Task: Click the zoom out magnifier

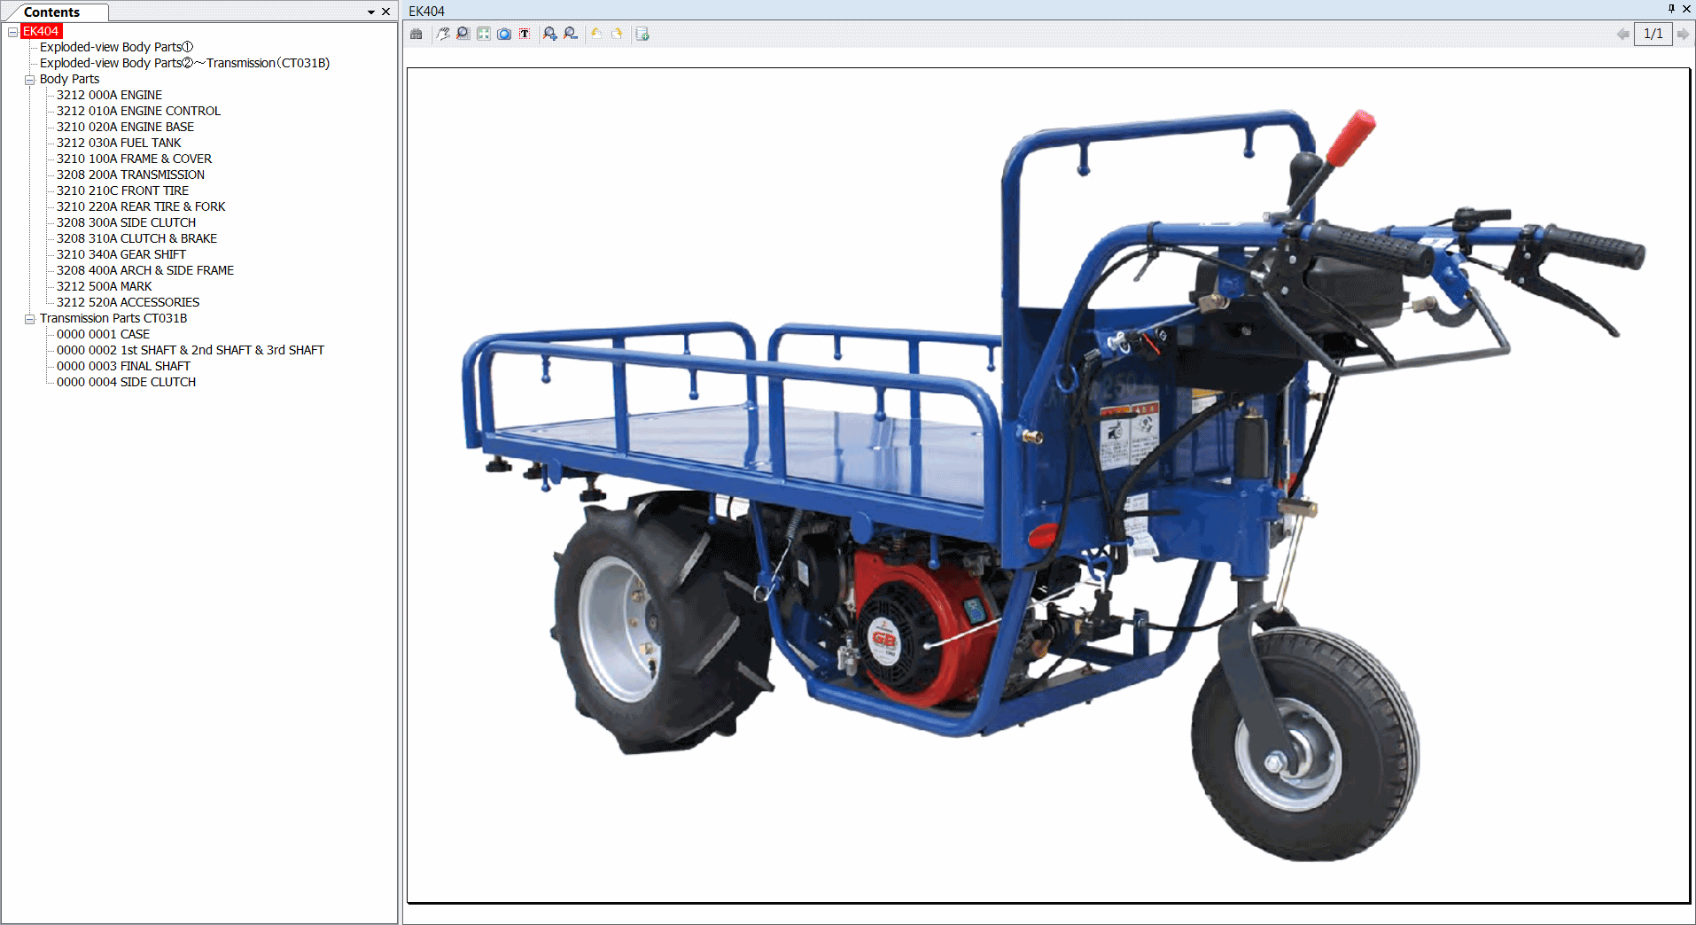Action: [x=571, y=34]
